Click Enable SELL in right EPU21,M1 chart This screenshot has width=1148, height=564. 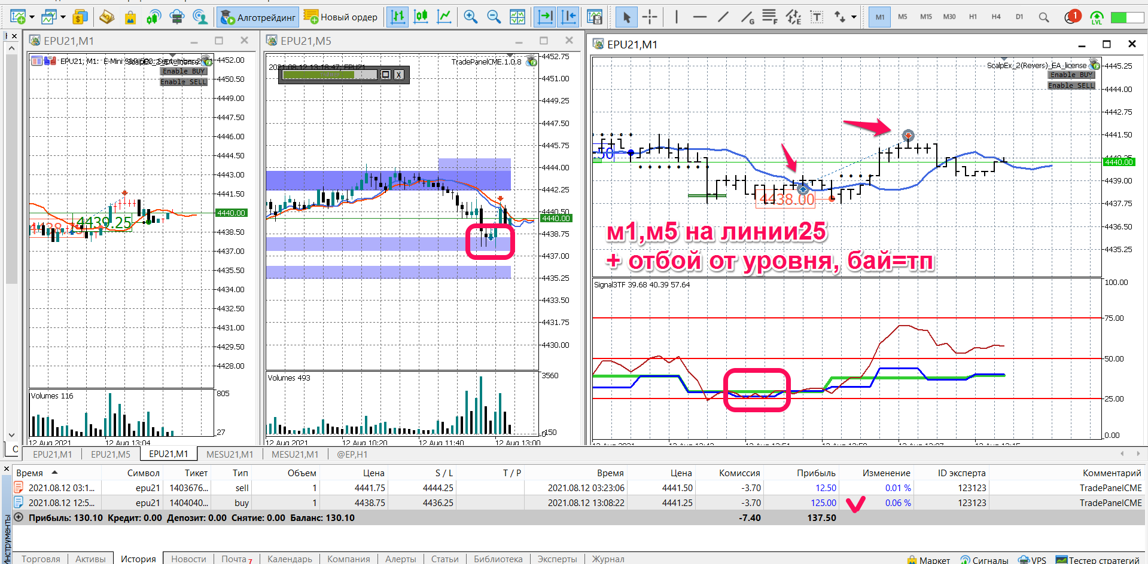[x=1071, y=85]
